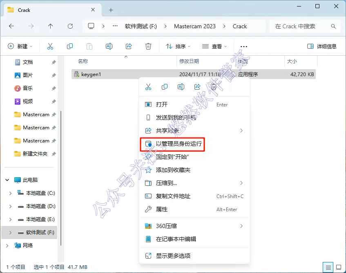This screenshot has height=273, width=346.
Task: Click the Delete trash icon in the toolbar
Action: (x=148, y=46)
